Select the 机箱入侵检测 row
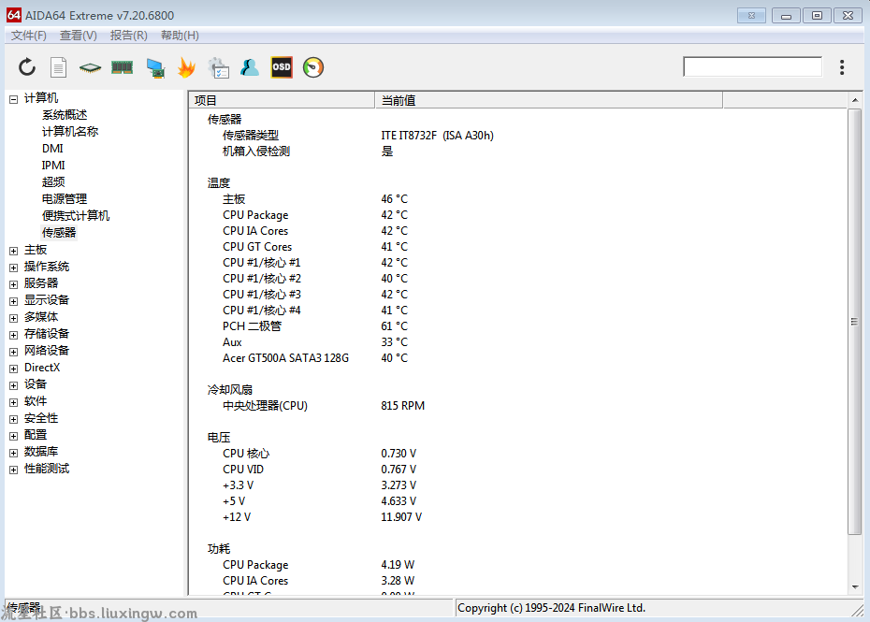This screenshot has width=870, height=622. 519,152
